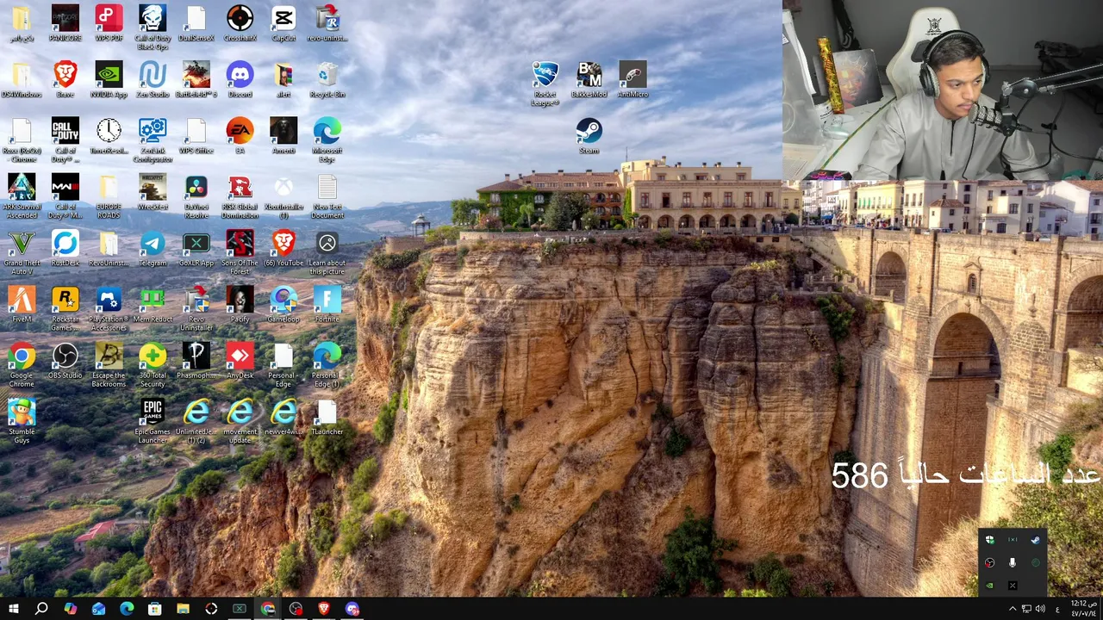Open the TLauncher shortcut
Image resolution: width=1103 pixels, height=620 pixels.
point(327,416)
